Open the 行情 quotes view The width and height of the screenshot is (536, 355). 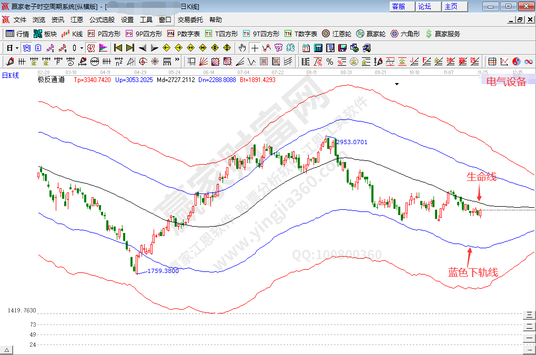17,34
